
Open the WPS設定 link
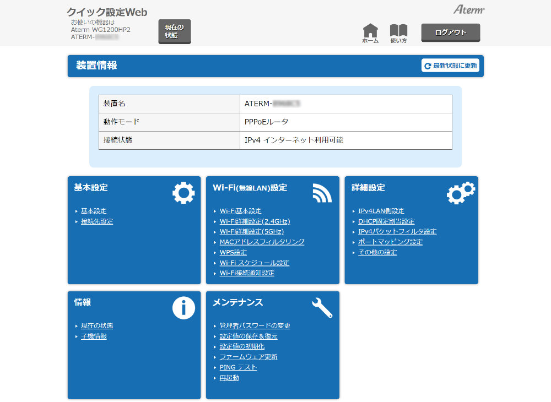point(233,252)
